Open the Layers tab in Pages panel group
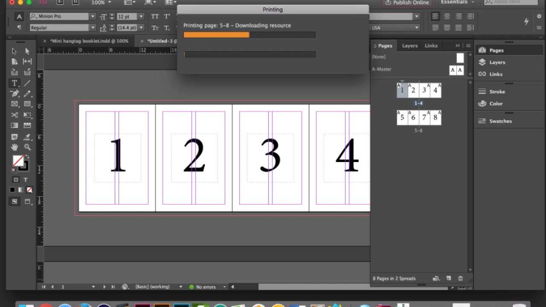Screen dimensions: 546x307 click(x=410, y=46)
